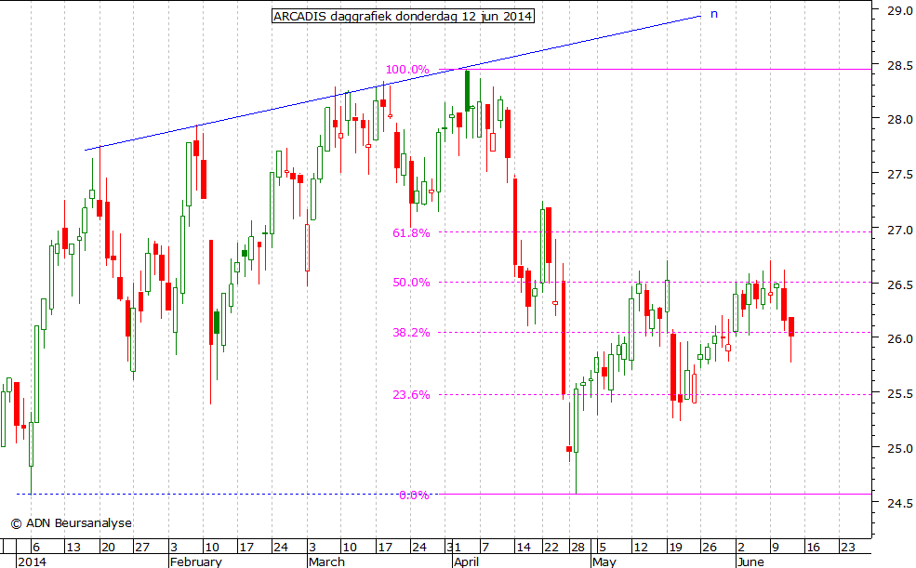Select the 50.0% Fibonacci level label
The height and width of the screenshot is (568, 916).
click(x=411, y=283)
